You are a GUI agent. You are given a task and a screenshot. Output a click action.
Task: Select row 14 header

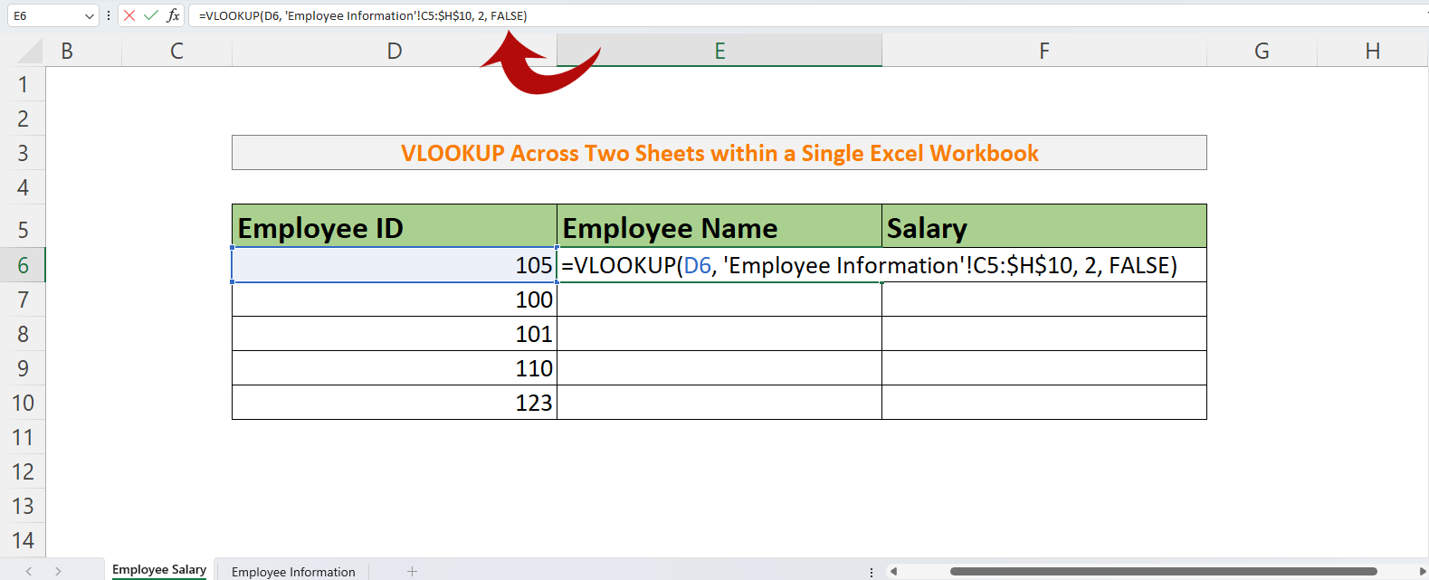coord(23,540)
